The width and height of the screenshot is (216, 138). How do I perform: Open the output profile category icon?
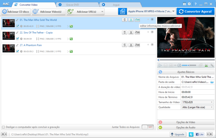coord(122,11)
